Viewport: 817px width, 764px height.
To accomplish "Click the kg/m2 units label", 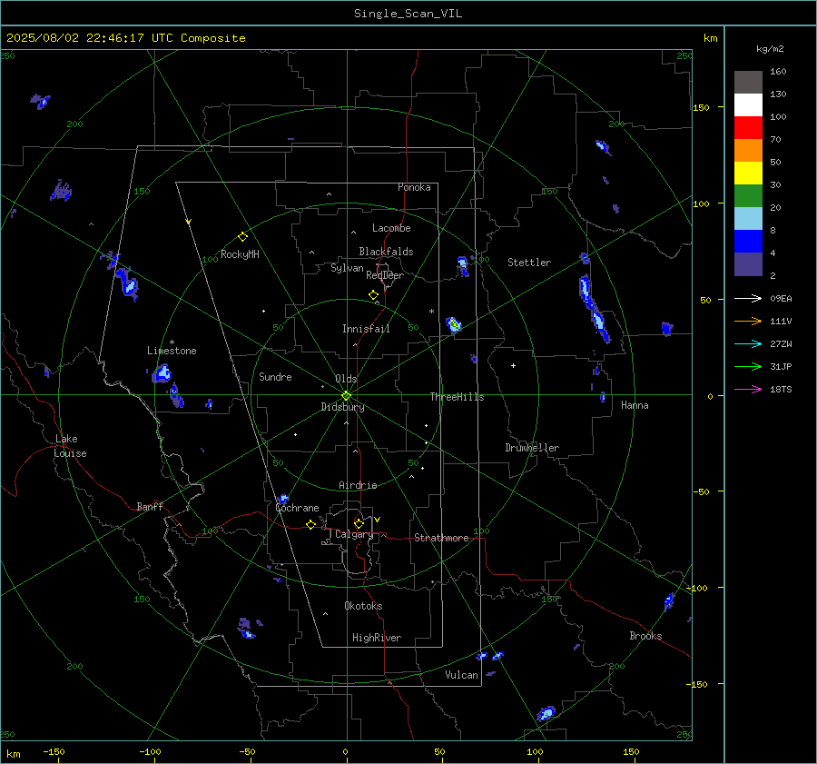I will point(770,49).
